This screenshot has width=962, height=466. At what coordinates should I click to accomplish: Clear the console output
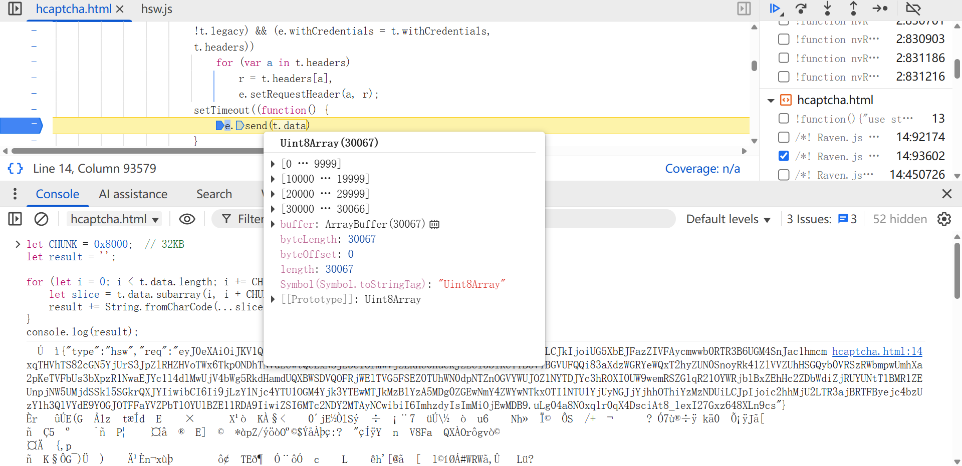41,219
